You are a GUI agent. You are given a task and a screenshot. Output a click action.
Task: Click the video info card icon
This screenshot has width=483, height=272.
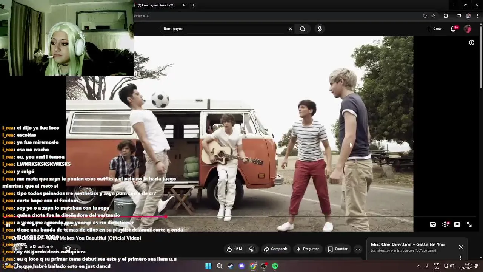[472, 43]
